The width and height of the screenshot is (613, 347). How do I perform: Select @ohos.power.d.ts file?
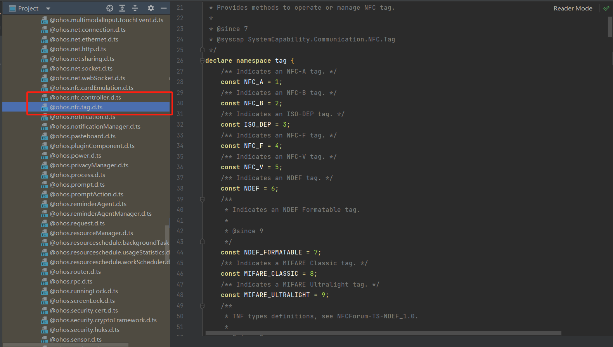(75, 155)
